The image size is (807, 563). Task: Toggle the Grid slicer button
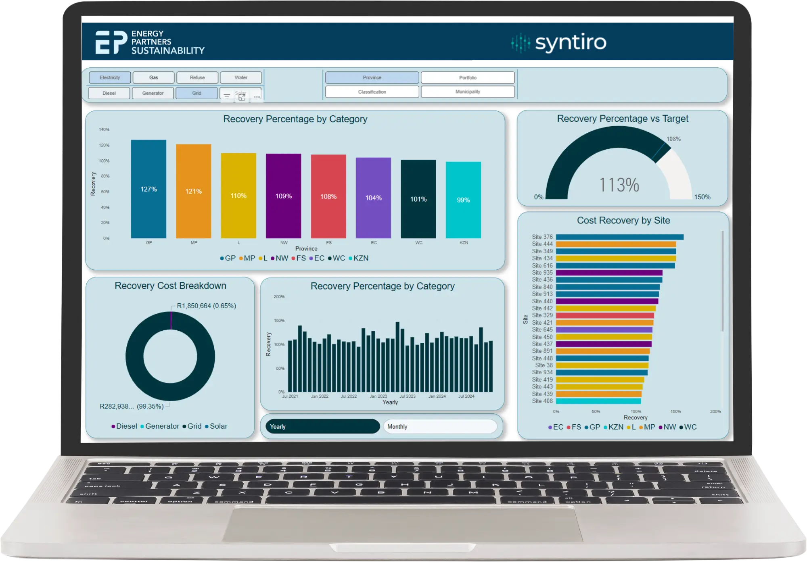(197, 93)
